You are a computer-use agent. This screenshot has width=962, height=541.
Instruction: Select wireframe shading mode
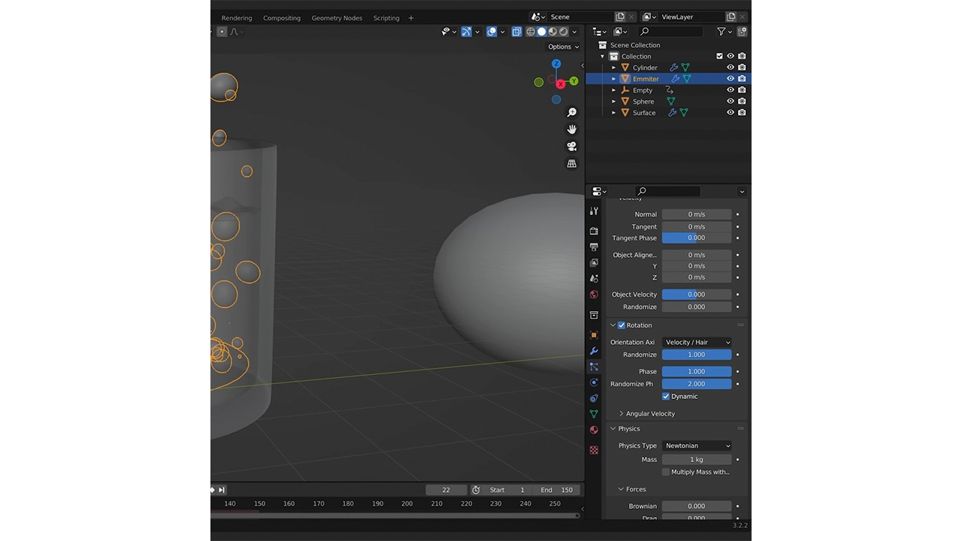pyautogui.click(x=531, y=32)
